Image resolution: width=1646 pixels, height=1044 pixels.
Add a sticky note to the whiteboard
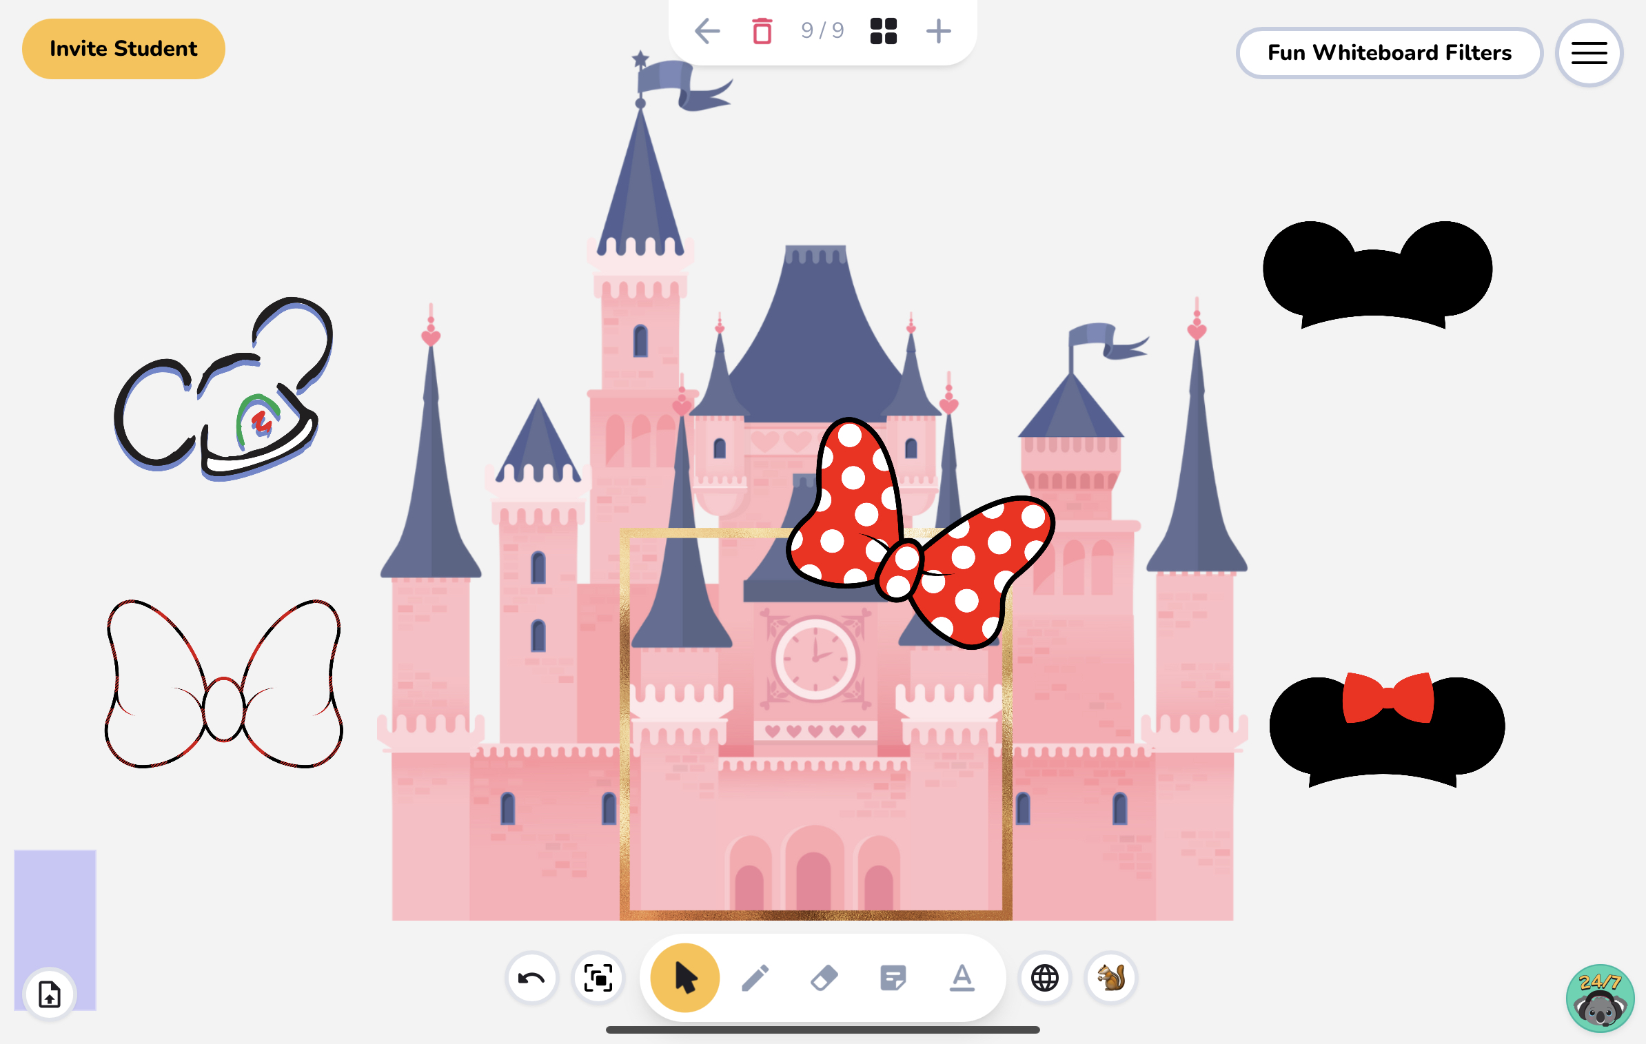[893, 977]
